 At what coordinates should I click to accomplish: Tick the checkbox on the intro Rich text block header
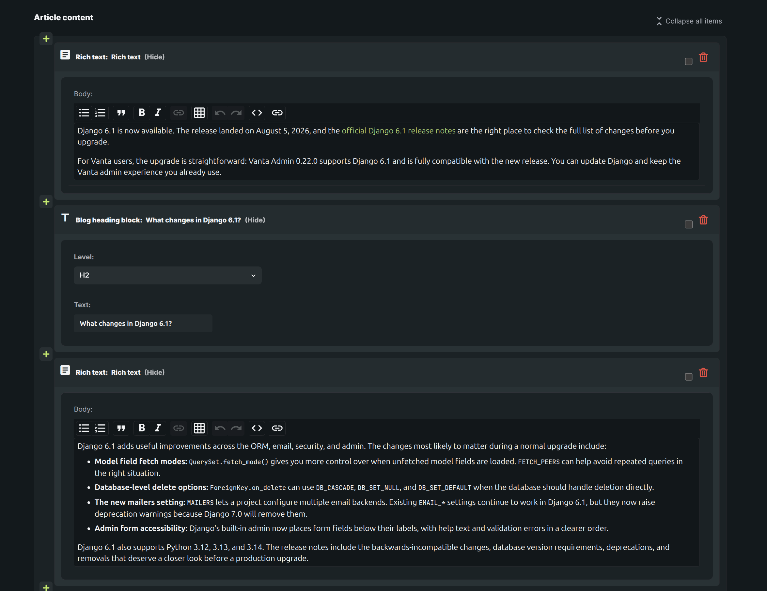coord(688,61)
